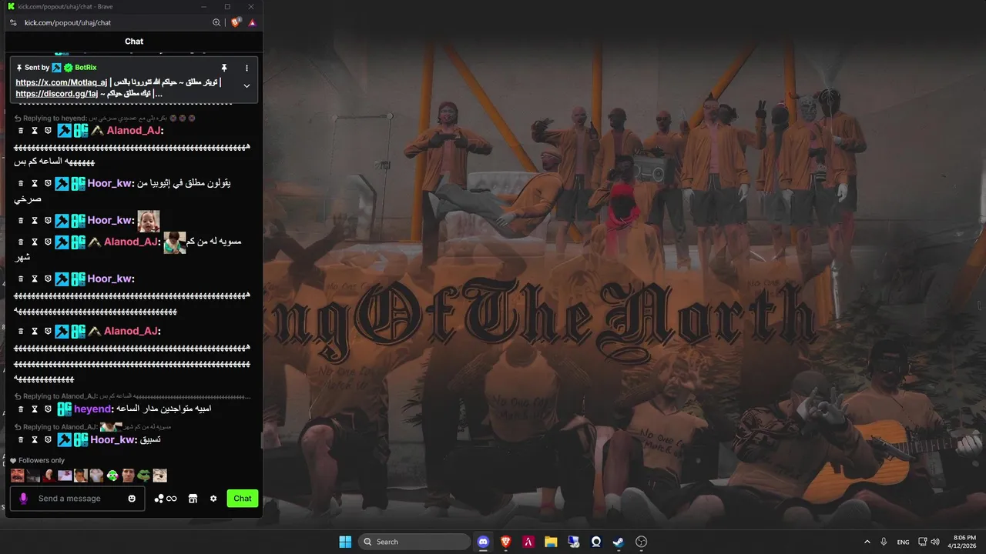Insert the green pepe emote from quick bar
Image resolution: width=986 pixels, height=554 pixels.
tap(143, 476)
